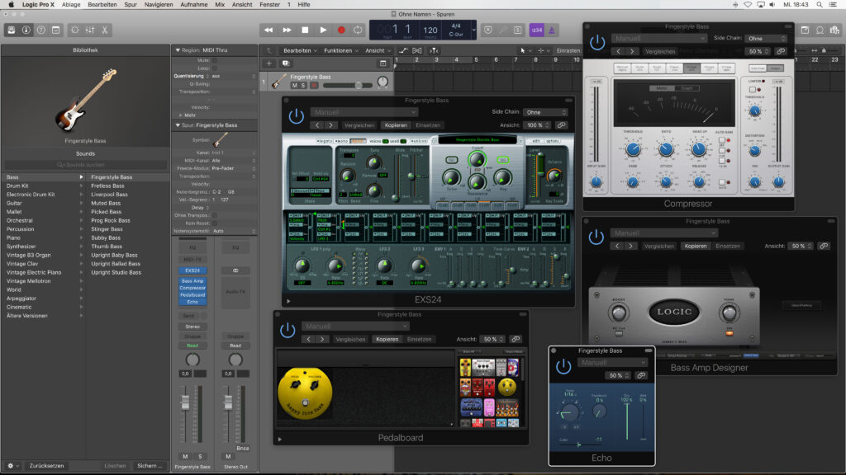Click the yellow Happy Face Fuzz pedal

[x=306, y=395]
